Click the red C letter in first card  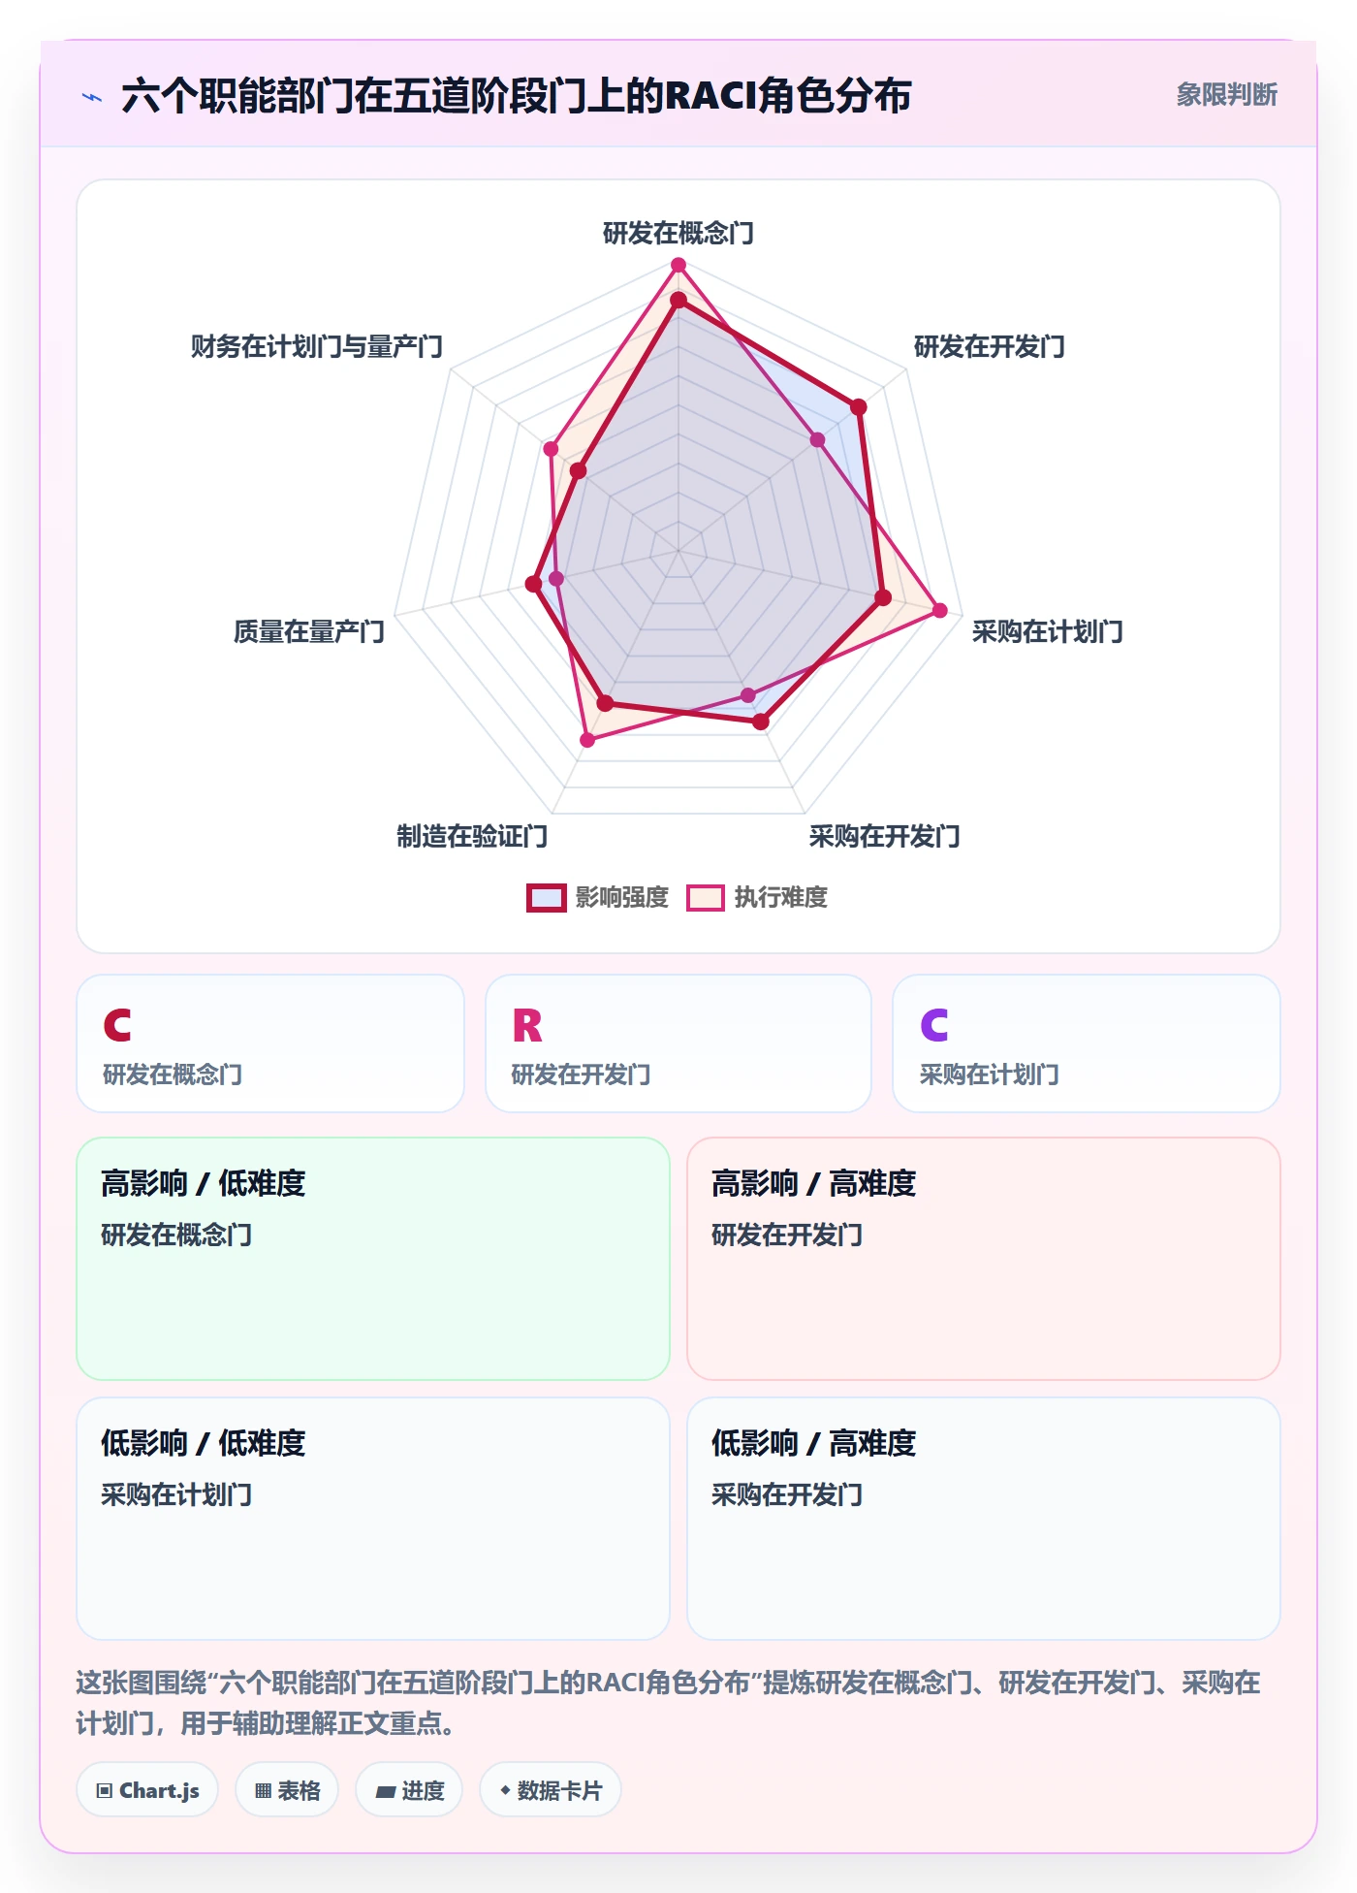[117, 1025]
